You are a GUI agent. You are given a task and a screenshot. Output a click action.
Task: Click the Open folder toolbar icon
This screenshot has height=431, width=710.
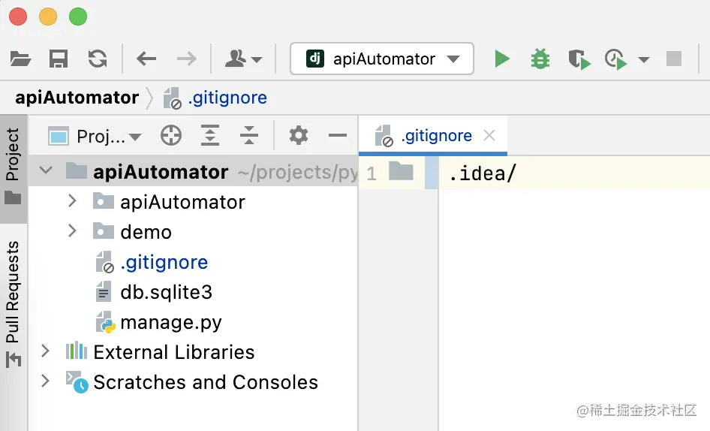[x=20, y=59]
